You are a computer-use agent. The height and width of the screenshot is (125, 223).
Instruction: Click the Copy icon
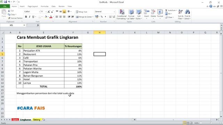[9, 15]
